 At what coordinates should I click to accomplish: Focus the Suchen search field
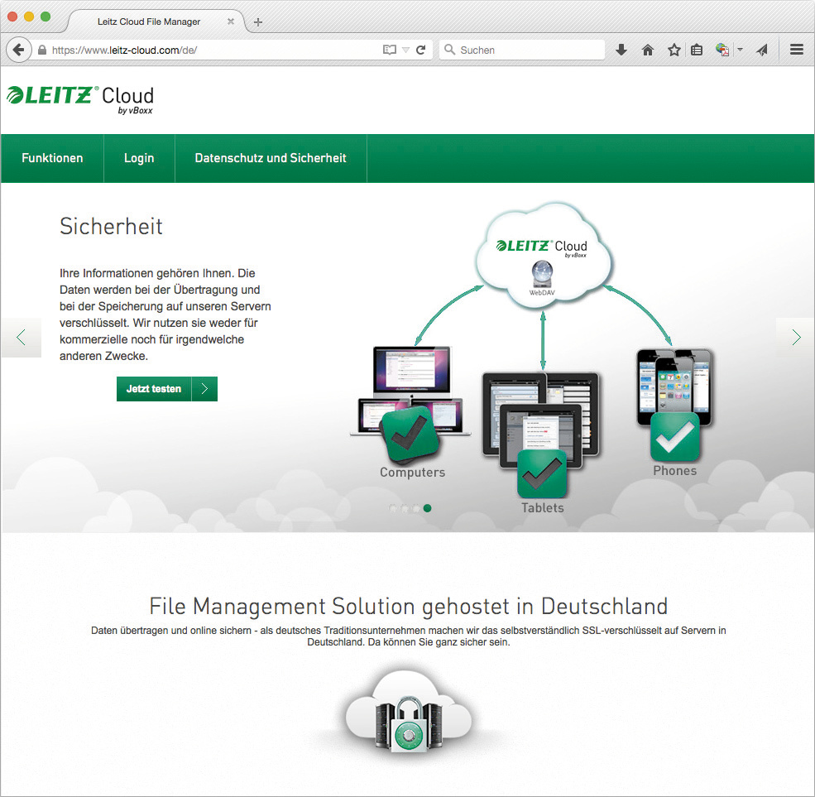[x=522, y=50]
